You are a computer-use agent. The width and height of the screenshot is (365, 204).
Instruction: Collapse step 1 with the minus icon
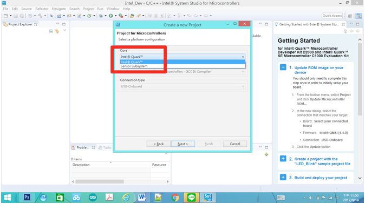[x=283, y=67]
